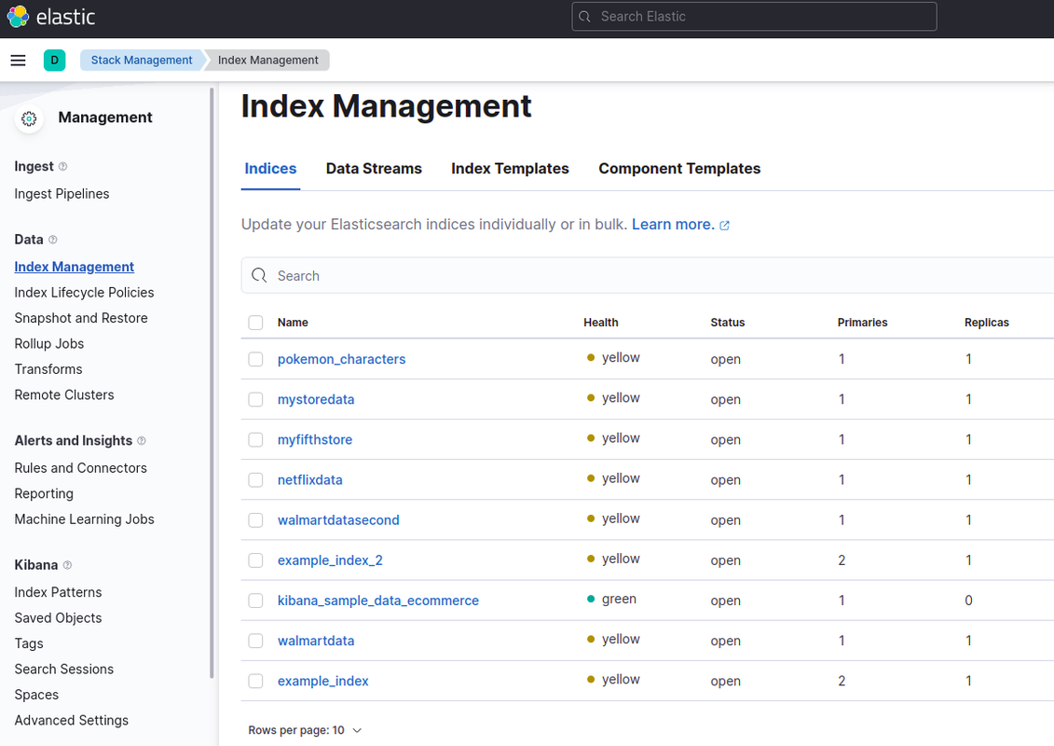Open Snapshot and Restore
This screenshot has height=746, width=1054.
(x=81, y=318)
